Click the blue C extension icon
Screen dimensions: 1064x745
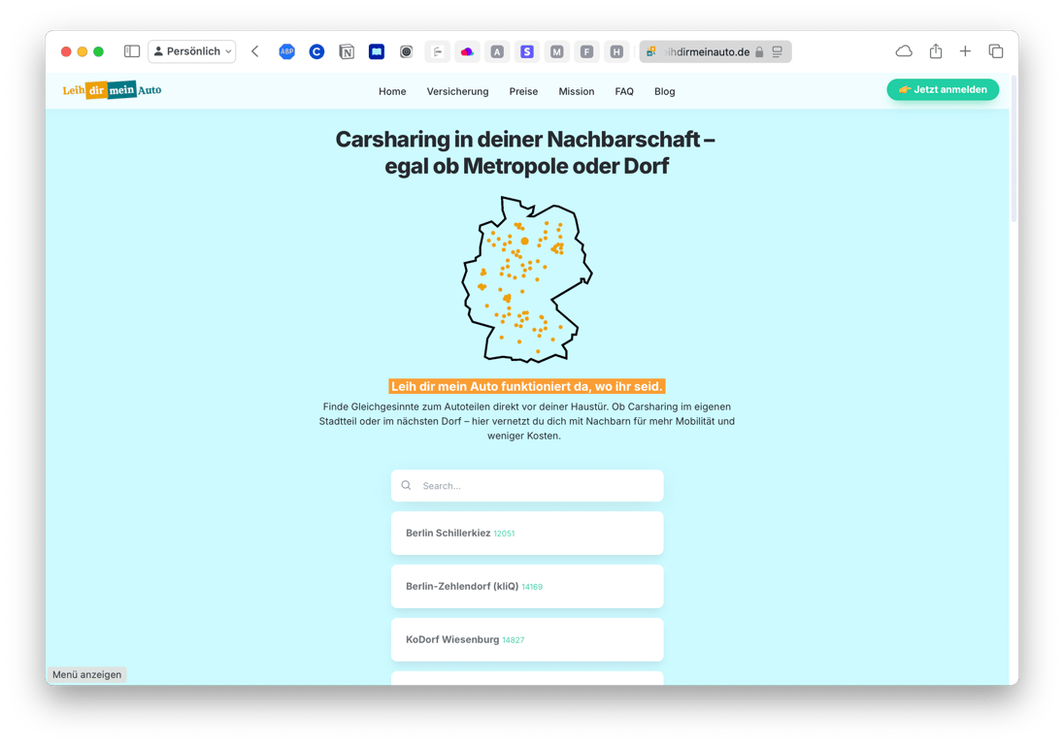[316, 51]
